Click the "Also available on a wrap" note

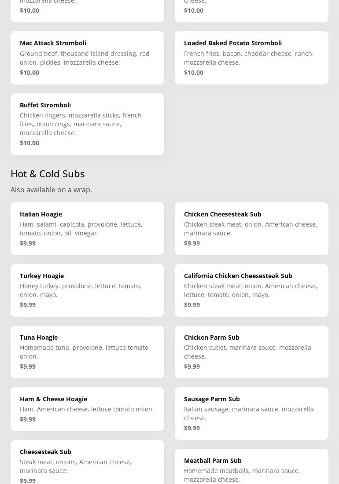coord(51,190)
